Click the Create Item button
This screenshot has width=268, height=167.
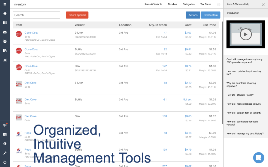click(210, 15)
